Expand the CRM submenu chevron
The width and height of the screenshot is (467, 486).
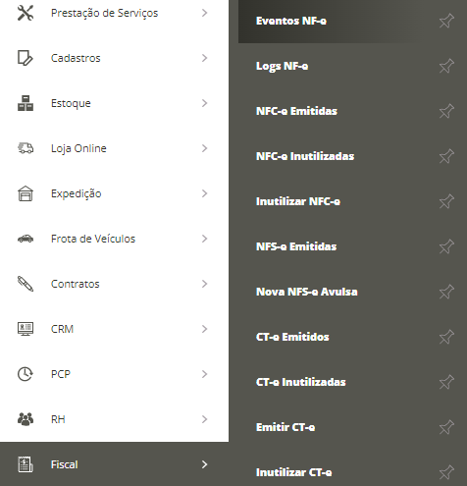(x=204, y=329)
